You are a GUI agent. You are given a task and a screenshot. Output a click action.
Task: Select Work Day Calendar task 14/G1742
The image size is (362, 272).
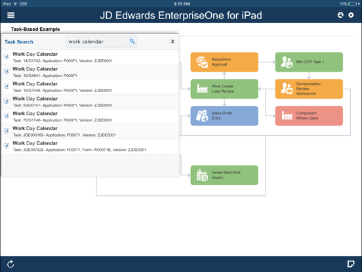coord(90,57)
